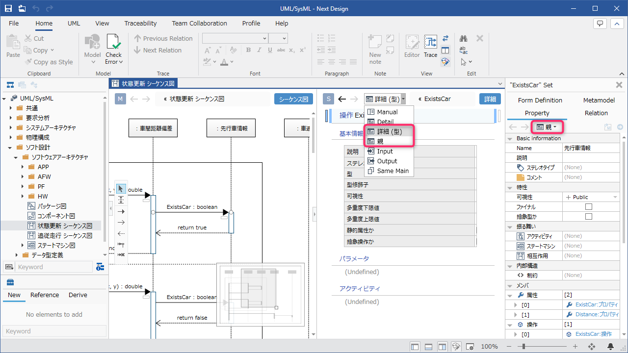628x353 pixels.
Task: Click the split pane layout icon in View group
Action: pos(445,50)
